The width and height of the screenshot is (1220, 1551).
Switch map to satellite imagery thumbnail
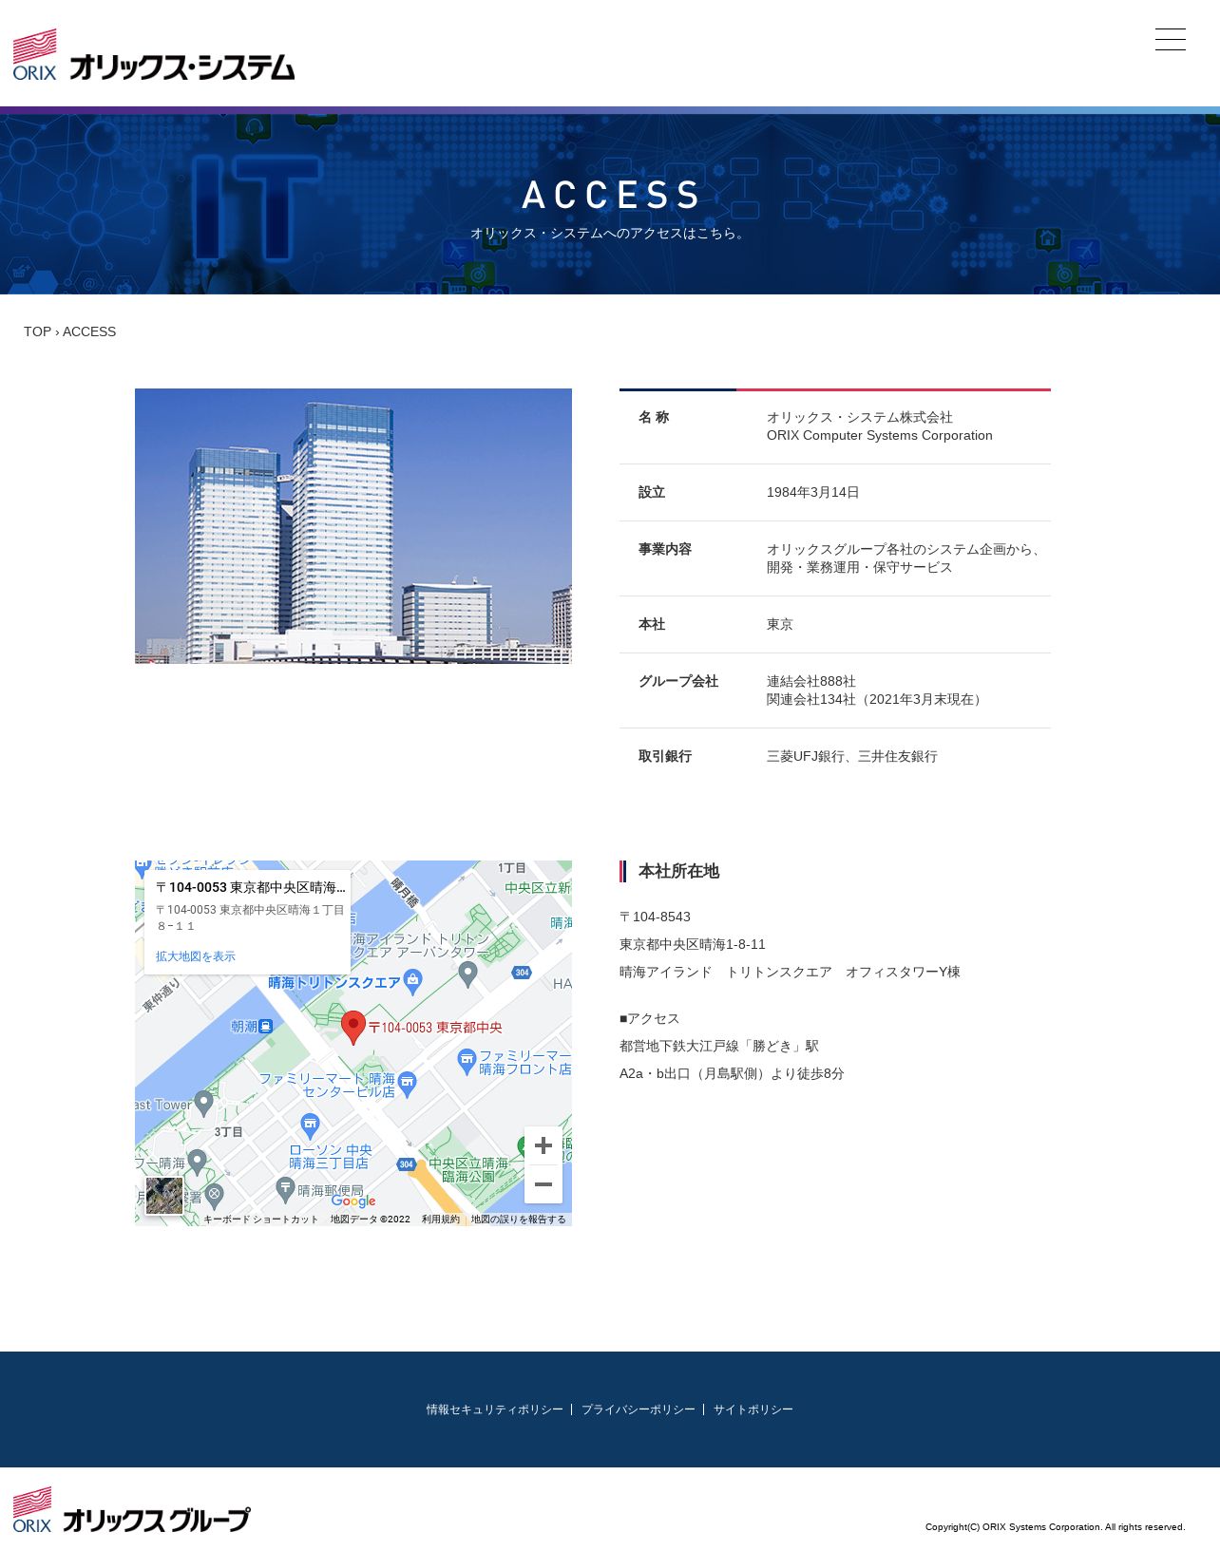click(x=164, y=1196)
